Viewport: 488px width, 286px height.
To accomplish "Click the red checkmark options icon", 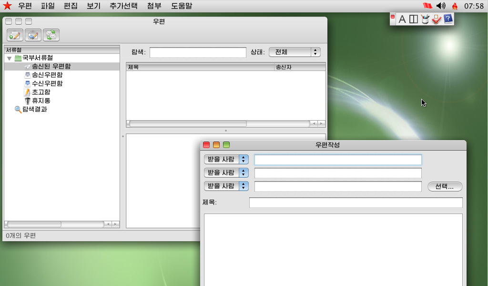I will (437, 19).
